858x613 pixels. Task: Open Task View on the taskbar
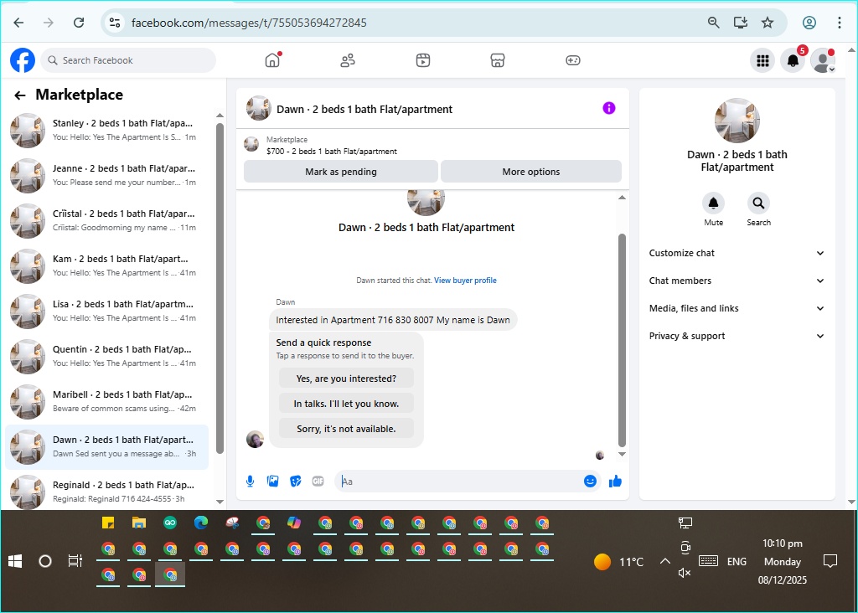75,561
